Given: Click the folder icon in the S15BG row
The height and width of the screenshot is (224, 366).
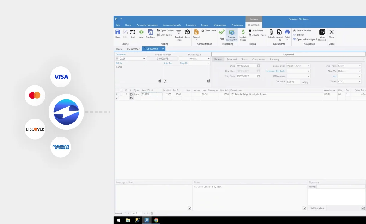Looking at the screenshot, I should point(131,94).
